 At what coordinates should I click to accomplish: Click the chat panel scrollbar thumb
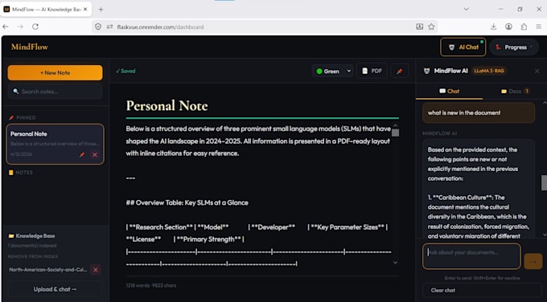544,182
